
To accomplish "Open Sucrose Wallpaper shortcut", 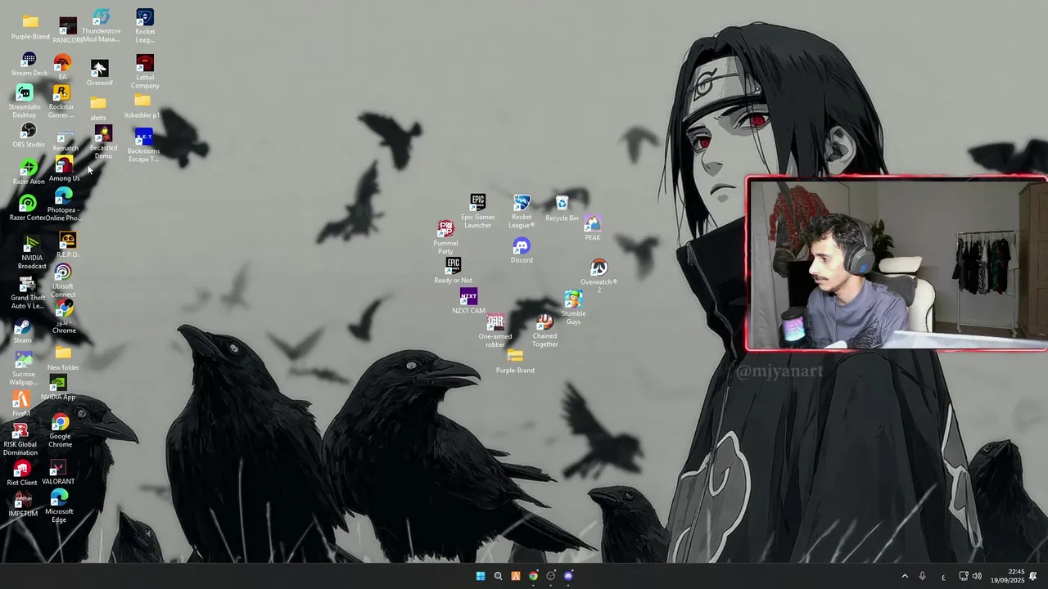I will 24,369.
